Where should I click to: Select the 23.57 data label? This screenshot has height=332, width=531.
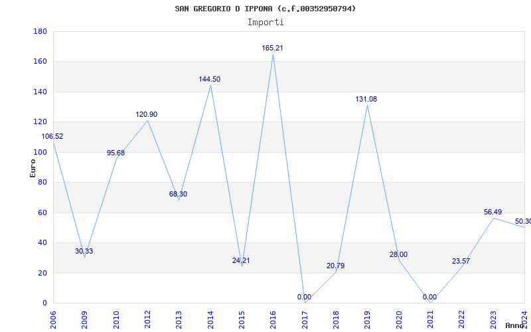click(x=461, y=261)
